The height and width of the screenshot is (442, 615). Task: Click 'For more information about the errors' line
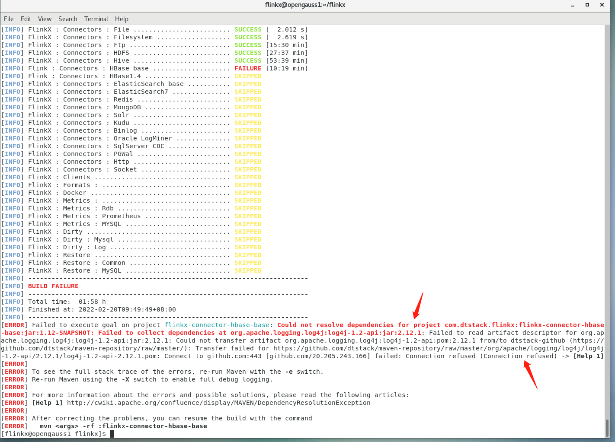coord(221,395)
